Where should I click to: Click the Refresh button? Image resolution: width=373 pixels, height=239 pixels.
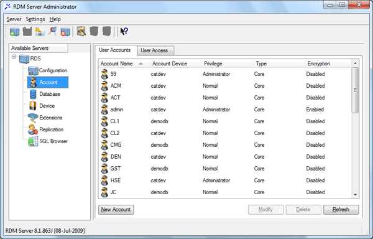coord(341,210)
